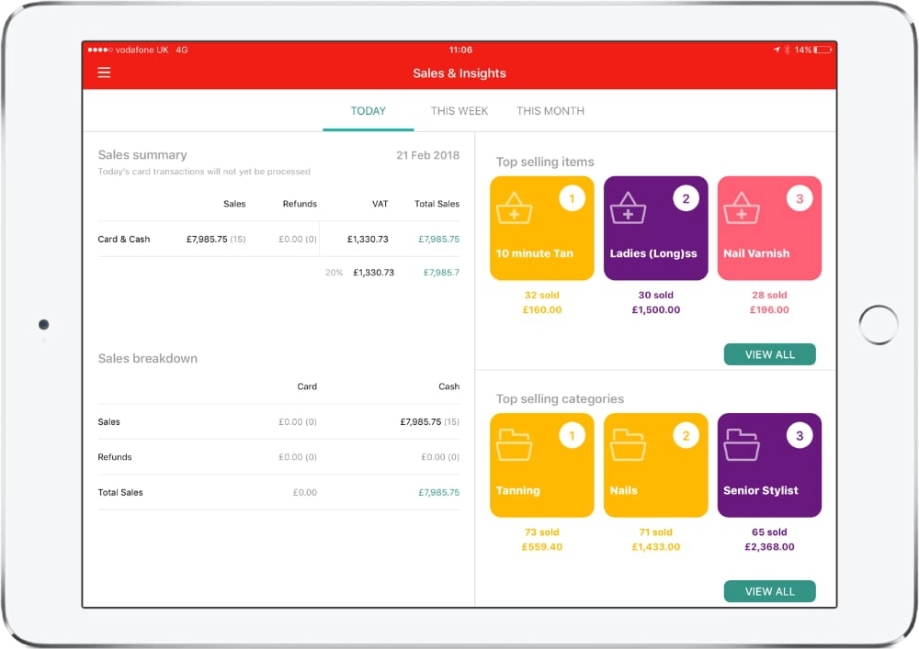Screen dimensions: 919x649
Task: Click Card & Cash sales £7,985.75 (15)
Action: tap(216, 239)
